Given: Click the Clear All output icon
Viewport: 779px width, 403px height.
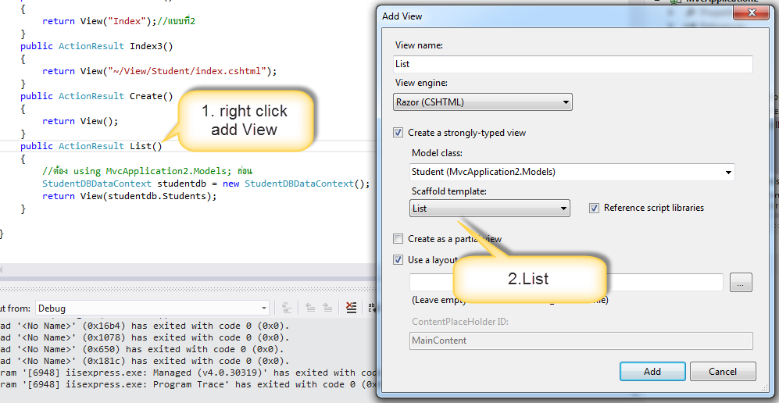Looking at the screenshot, I should (352, 308).
